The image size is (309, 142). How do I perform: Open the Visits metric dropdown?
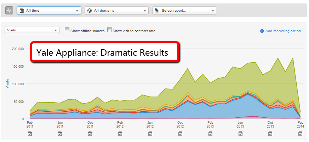(x=32, y=30)
